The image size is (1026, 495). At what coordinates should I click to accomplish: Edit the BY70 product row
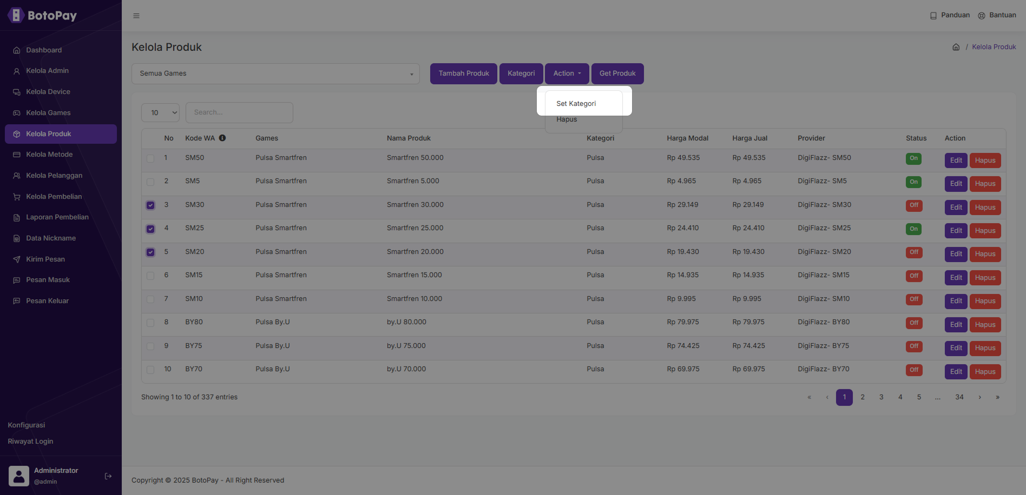click(x=956, y=372)
